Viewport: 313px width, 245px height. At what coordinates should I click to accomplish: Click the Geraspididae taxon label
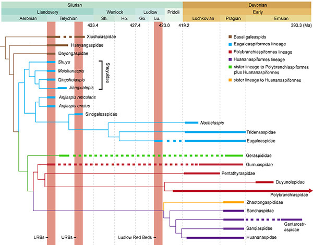tap(259, 155)
